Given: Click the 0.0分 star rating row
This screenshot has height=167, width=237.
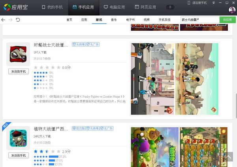Looking at the screenshot, I should (52, 67).
